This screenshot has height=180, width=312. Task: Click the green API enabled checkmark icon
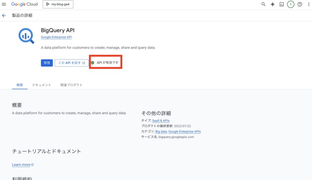click(x=93, y=63)
